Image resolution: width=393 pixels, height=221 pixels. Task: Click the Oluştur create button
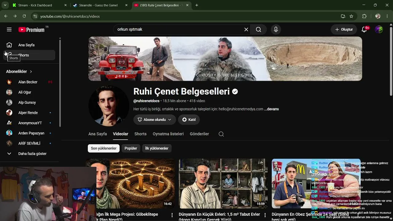[344, 29]
